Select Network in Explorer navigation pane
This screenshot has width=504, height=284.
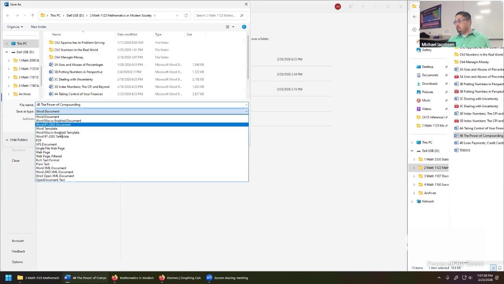428,202
